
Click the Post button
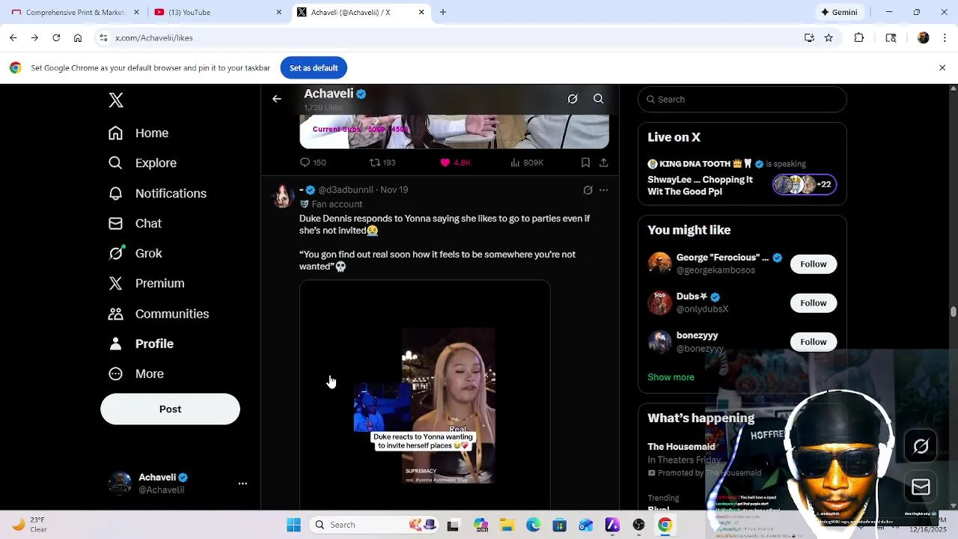[170, 409]
